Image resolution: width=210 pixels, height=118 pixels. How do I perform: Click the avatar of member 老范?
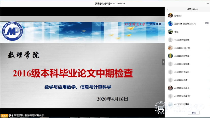pyautogui.click(x=170, y=32)
